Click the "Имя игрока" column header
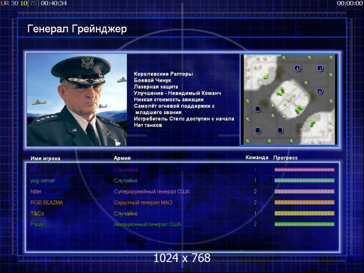Viewport: 364px width, 273px height. [45, 158]
